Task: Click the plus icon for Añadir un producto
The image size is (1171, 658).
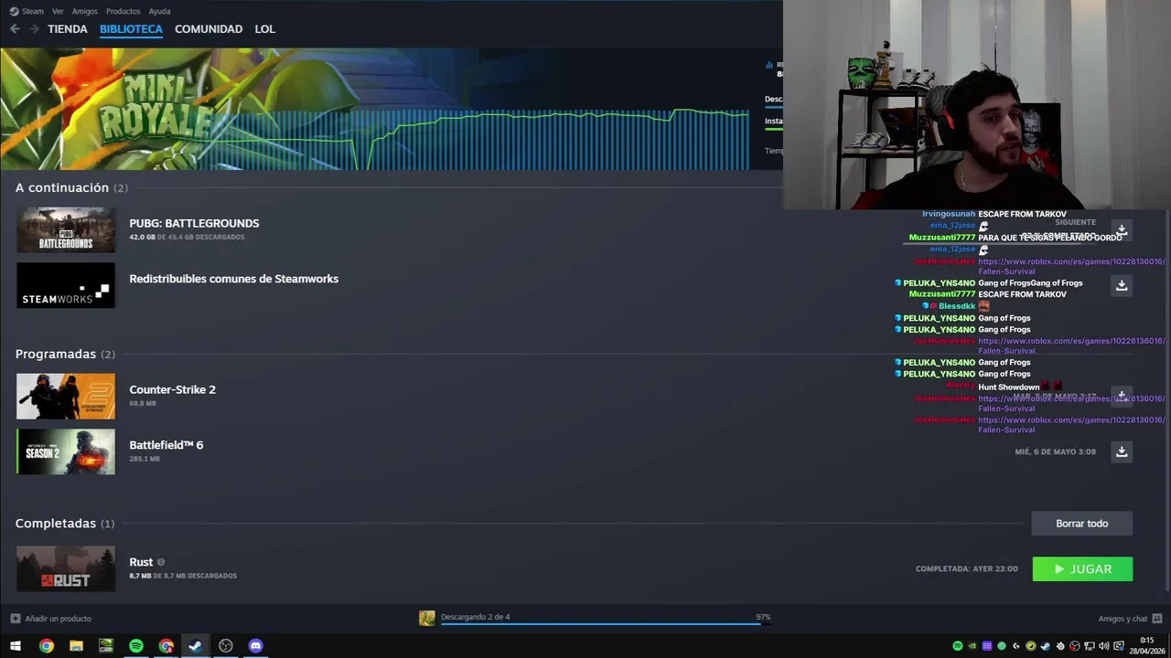Action: [x=15, y=619]
